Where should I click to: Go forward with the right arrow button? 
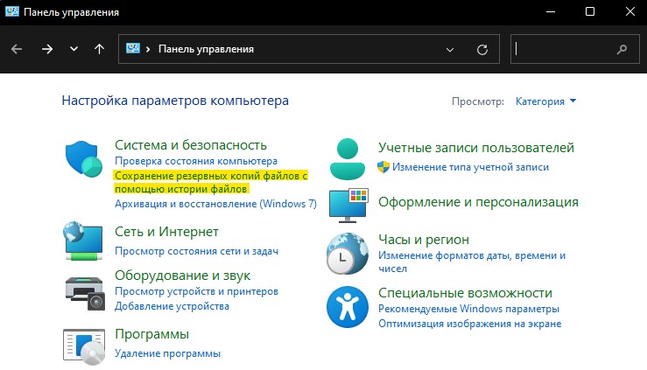tap(47, 50)
